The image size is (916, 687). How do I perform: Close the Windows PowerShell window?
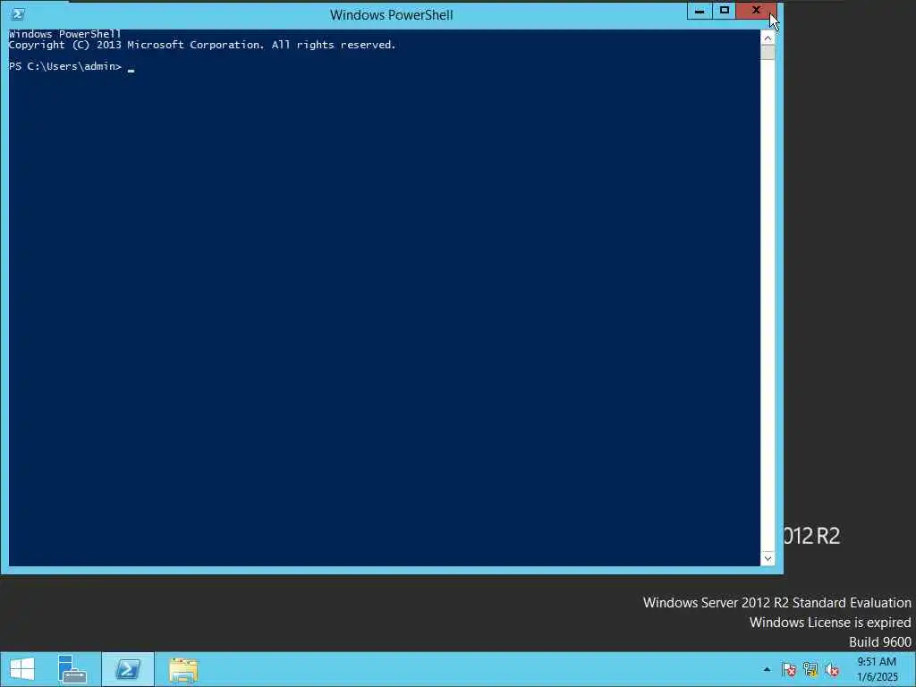757,11
